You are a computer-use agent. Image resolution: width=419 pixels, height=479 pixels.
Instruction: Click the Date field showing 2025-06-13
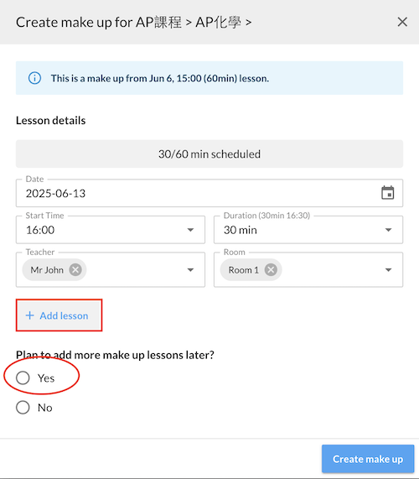(209, 193)
